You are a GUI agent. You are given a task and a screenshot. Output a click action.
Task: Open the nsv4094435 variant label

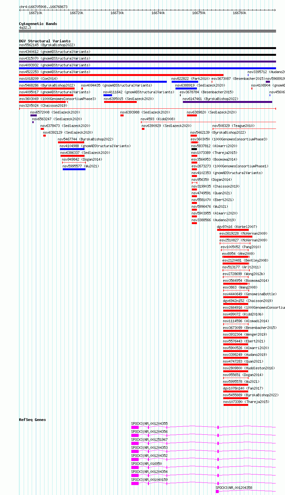117,86
